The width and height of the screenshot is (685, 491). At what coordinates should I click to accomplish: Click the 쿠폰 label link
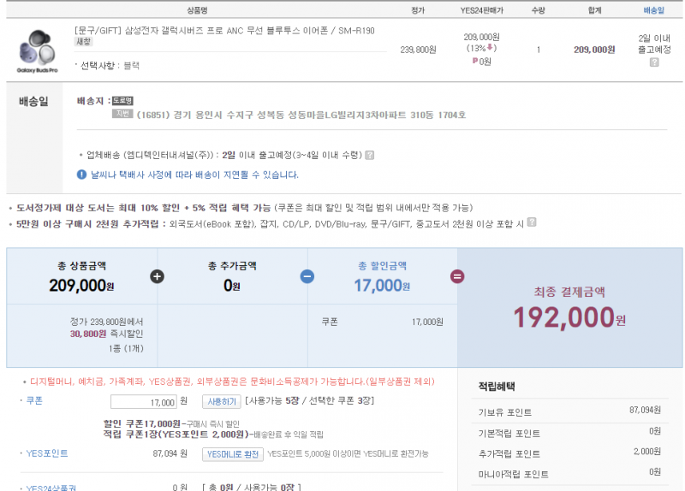[34, 400]
